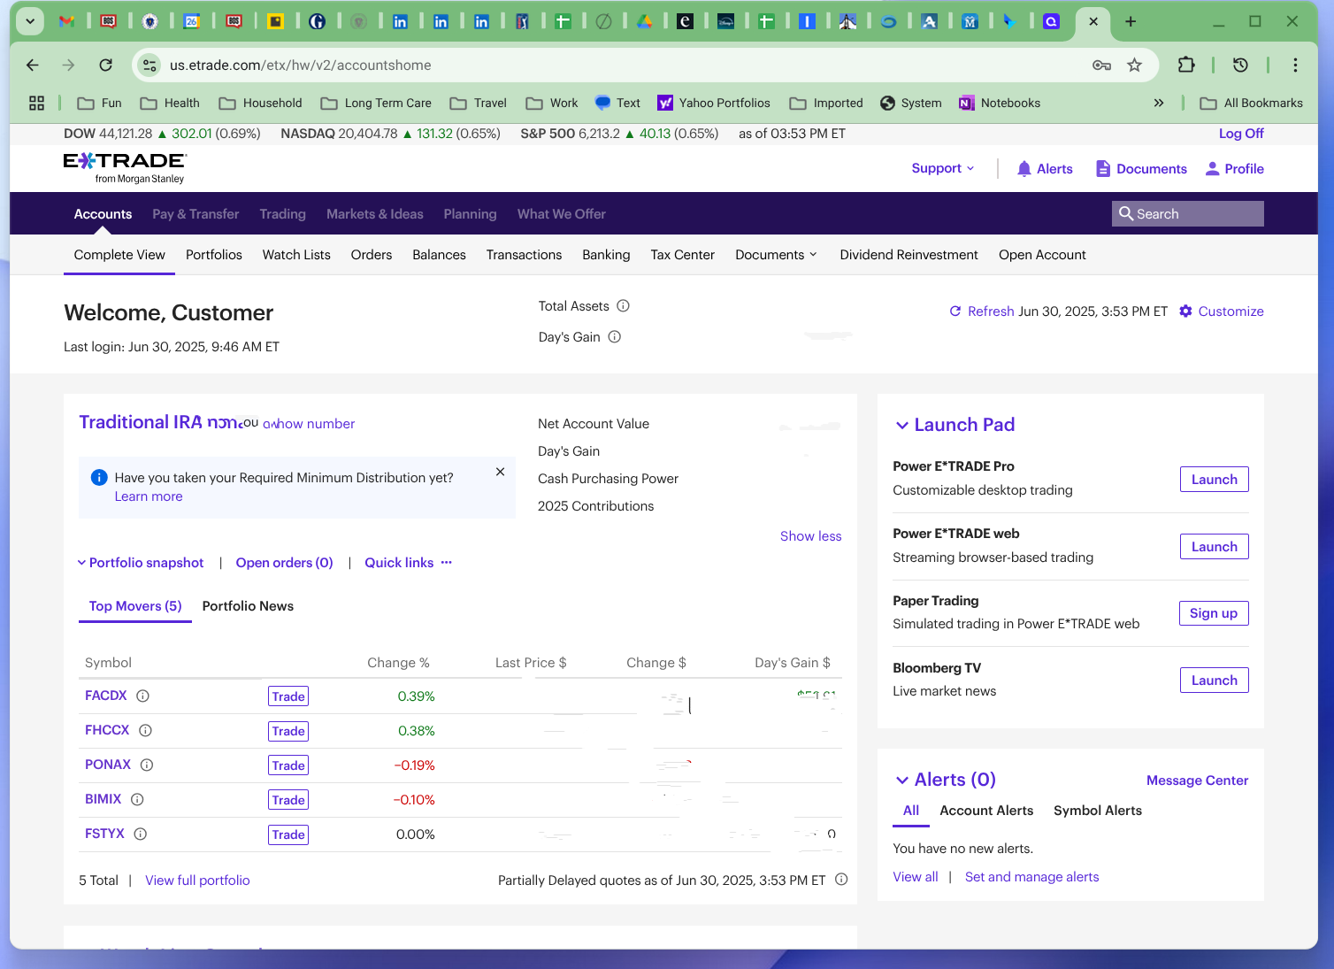The height and width of the screenshot is (969, 1334).
Task: Click the info icon beside top Day's Gain
Action: click(x=615, y=337)
